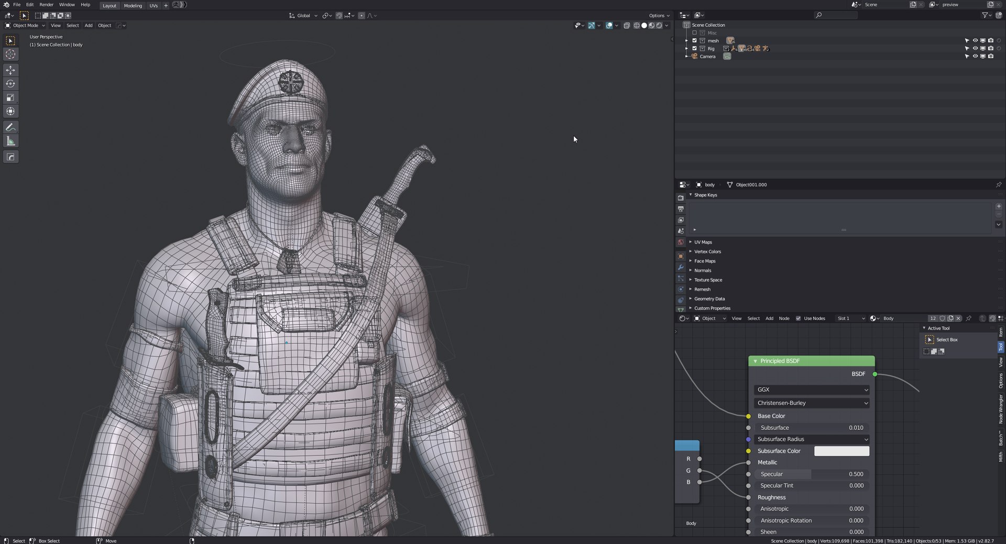Click the Scene name field
This screenshot has width=1006, height=544.
(x=885, y=5)
